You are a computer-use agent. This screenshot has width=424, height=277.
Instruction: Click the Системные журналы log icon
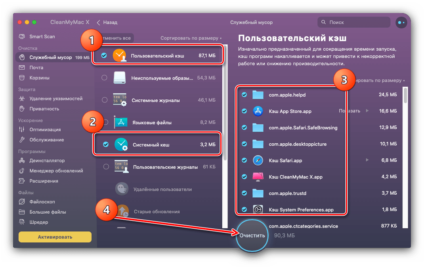pyautogui.click(x=120, y=100)
